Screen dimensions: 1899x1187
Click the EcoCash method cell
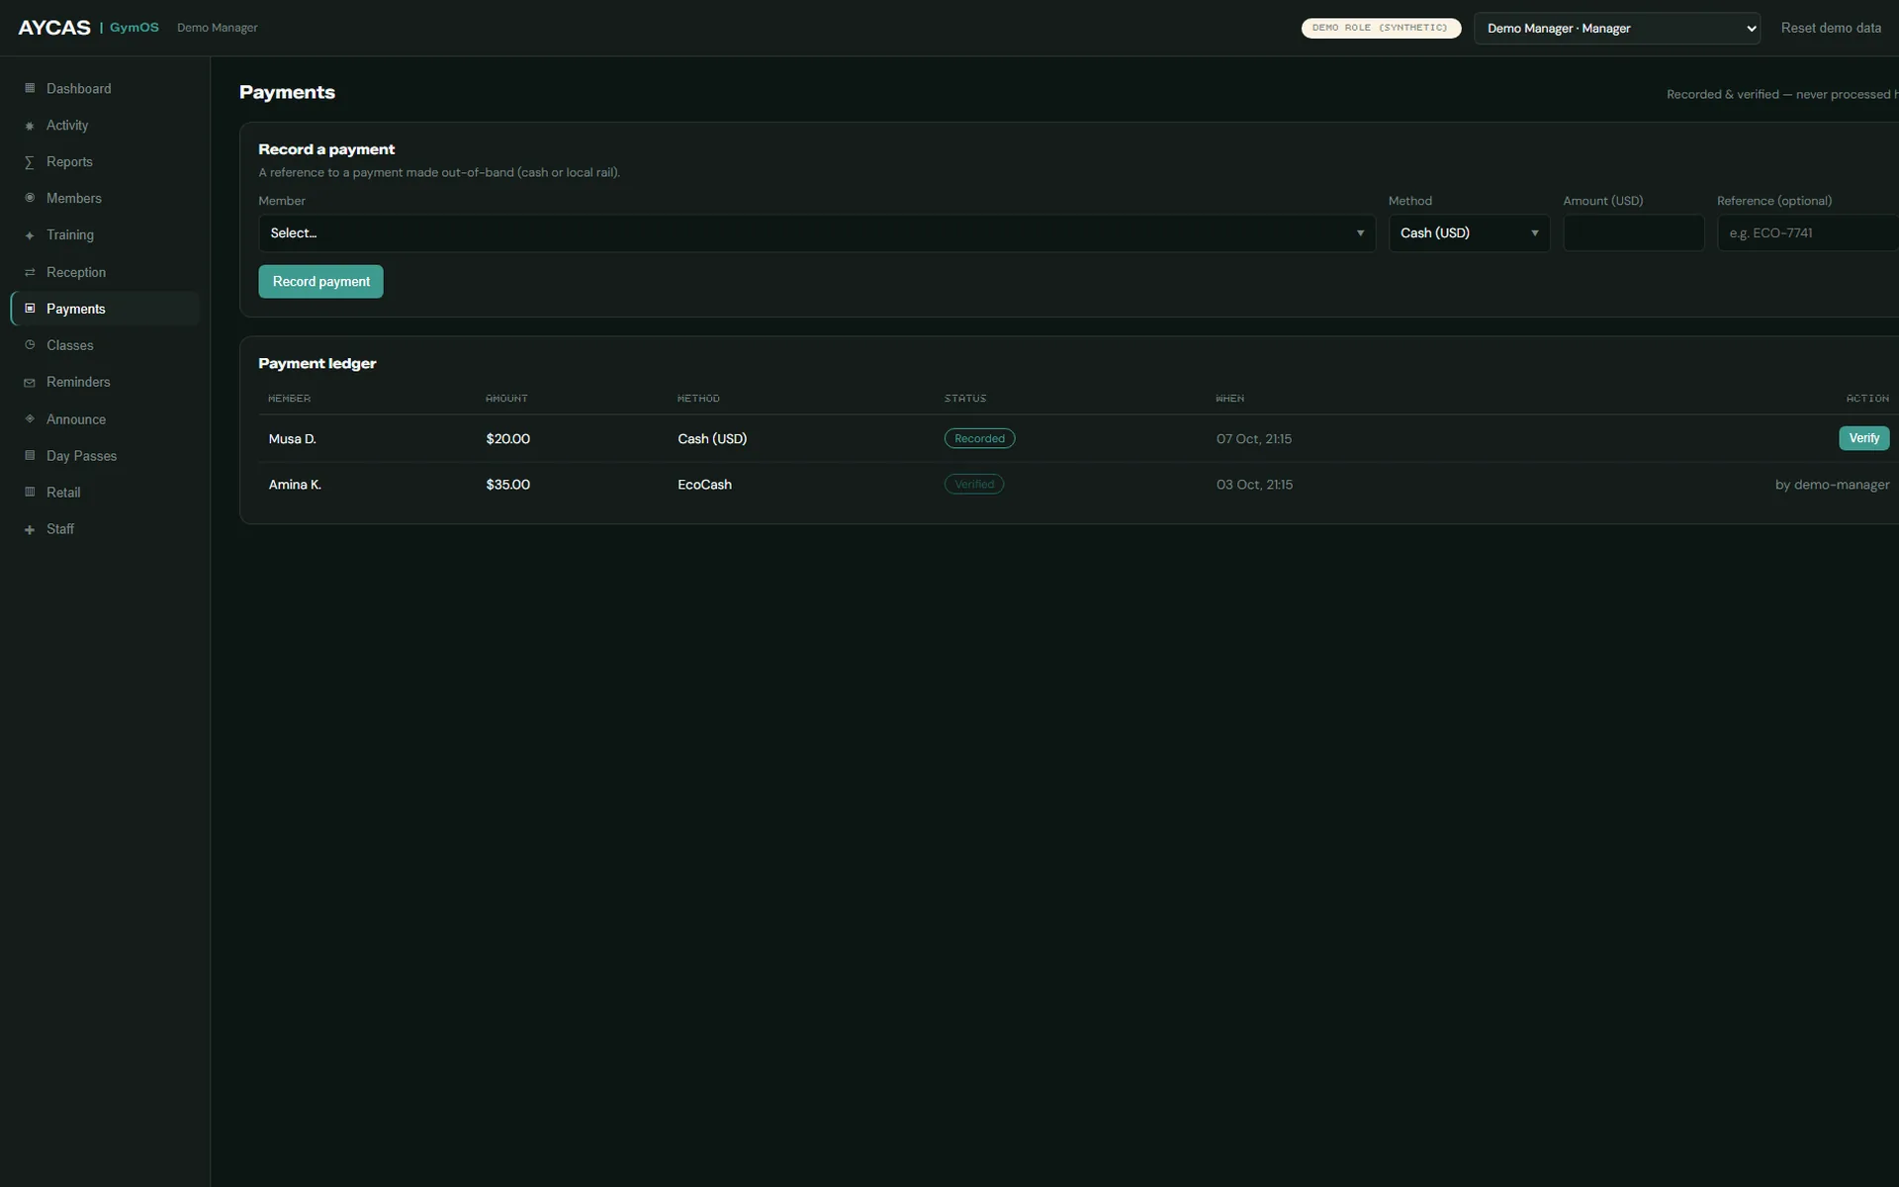(704, 485)
